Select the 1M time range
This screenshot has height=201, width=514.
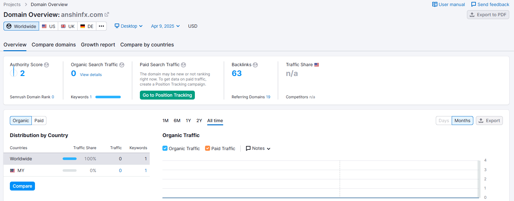tap(165, 121)
